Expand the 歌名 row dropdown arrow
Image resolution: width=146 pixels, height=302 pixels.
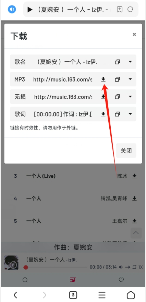130,62
